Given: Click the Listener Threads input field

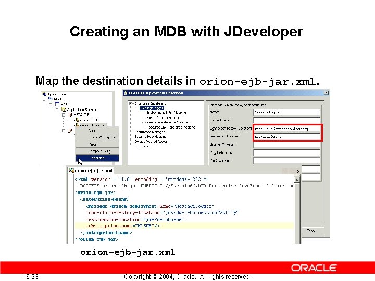Looking at the screenshot, I should [287, 145].
